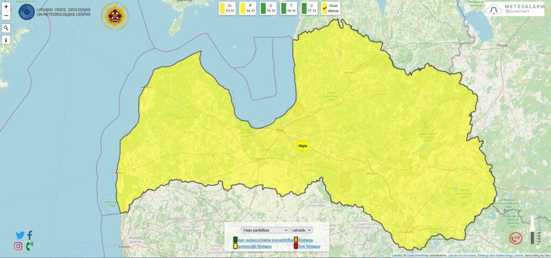
Task: Click the 112 emergency call icon
Action: click(515, 238)
